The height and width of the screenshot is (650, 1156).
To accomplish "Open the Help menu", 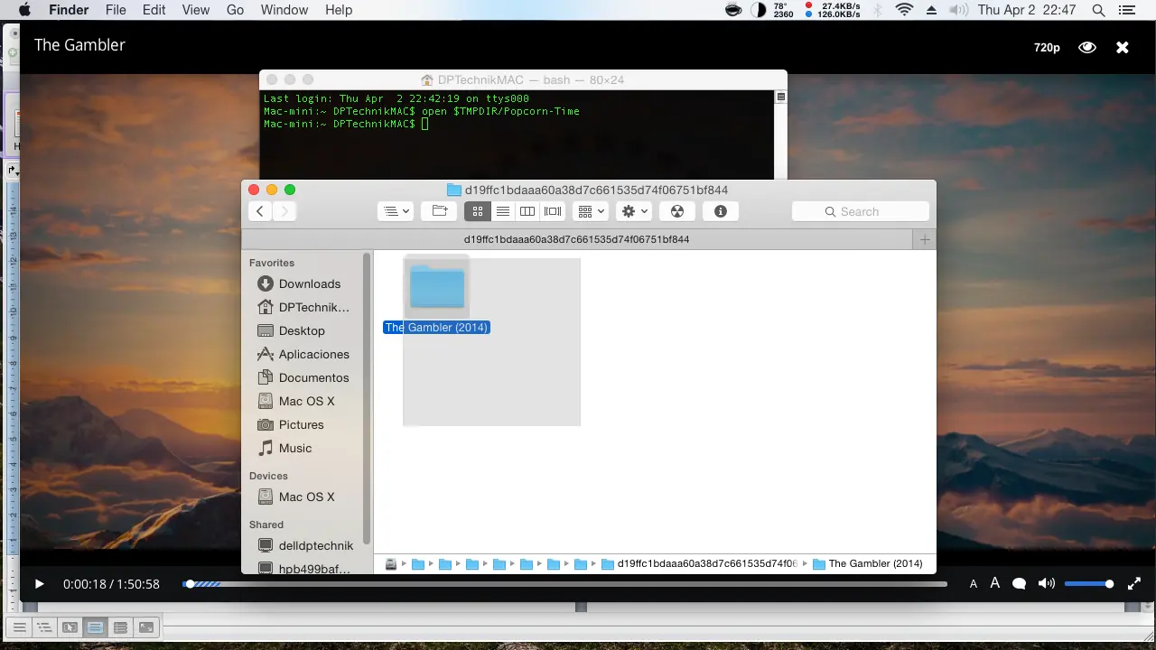I will (339, 10).
